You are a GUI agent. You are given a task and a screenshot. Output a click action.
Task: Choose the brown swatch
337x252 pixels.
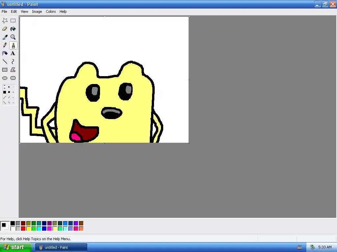81,223
